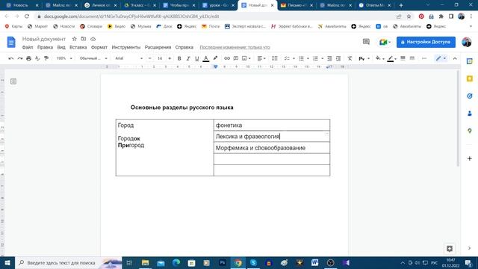Toggle the checklist icon
This screenshot has width=478, height=269.
(x=287, y=58)
